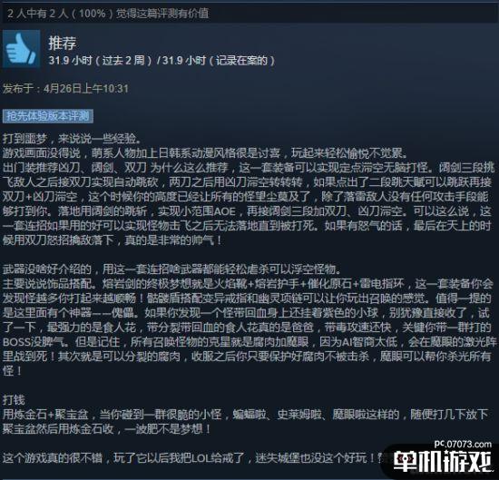Click the 单机游戏 watermark logo

[x=443, y=462]
